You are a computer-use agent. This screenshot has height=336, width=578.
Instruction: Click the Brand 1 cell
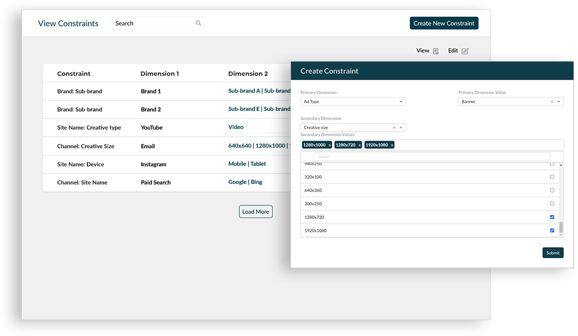pyautogui.click(x=151, y=91)
